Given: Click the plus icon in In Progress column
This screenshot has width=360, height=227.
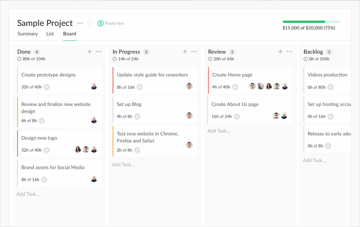Looking at the screenshot, I should 185,51.
